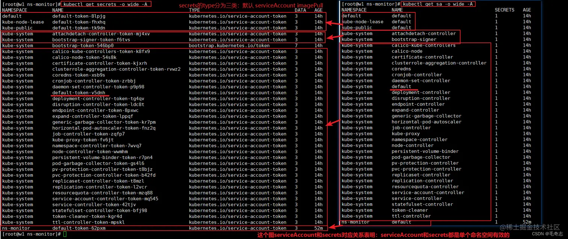This screenshot has height=239, width=568.
Task: Click the horizontal-pod-autoscaler service account
Action: click(427, 122)
